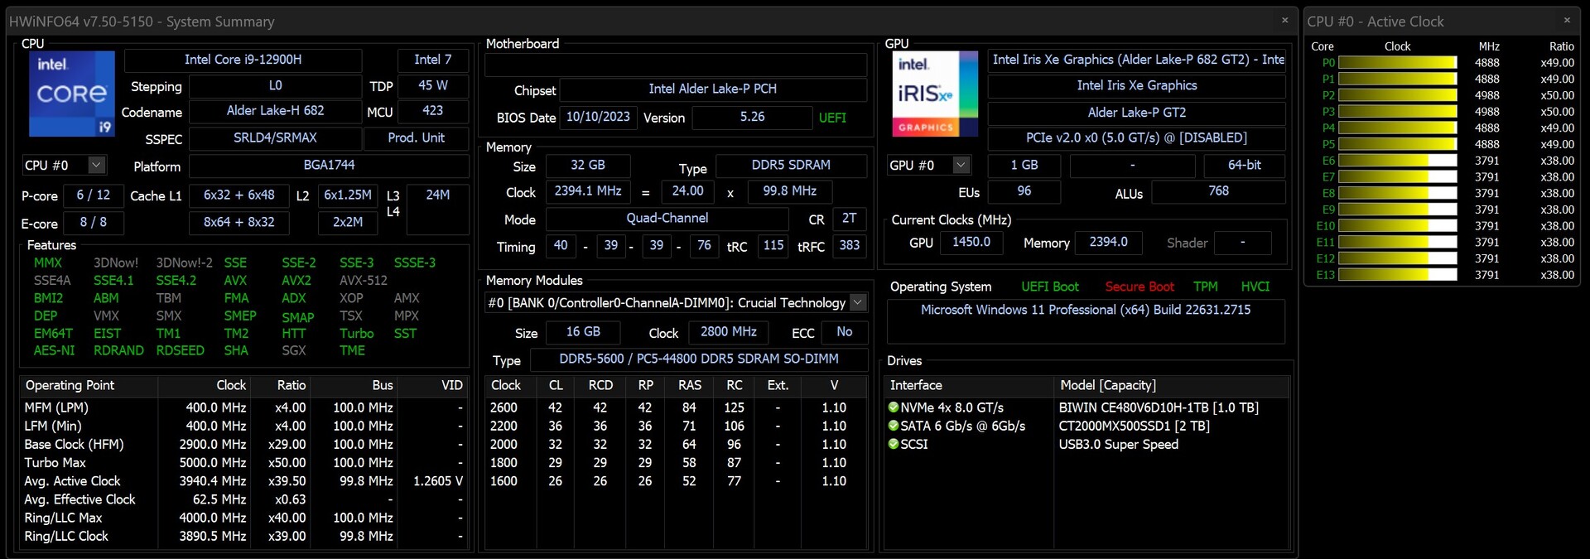Viewport: 1590px width, 559px height.
Task: Click the green SATA drive status indicator
Action: [894, 426]
